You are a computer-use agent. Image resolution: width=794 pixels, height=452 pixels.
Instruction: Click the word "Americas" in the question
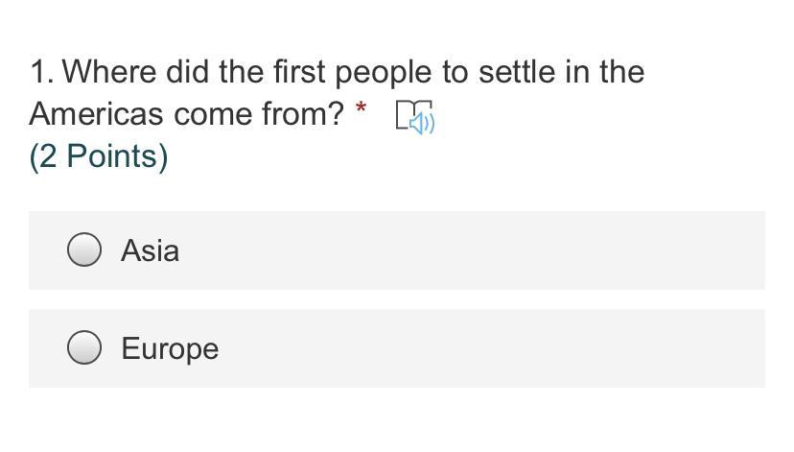click(x=96, y=114)
